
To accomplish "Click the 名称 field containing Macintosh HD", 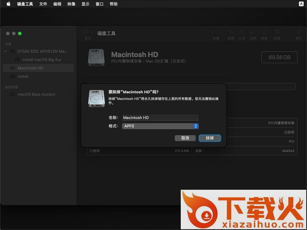I will coord(160,118).
